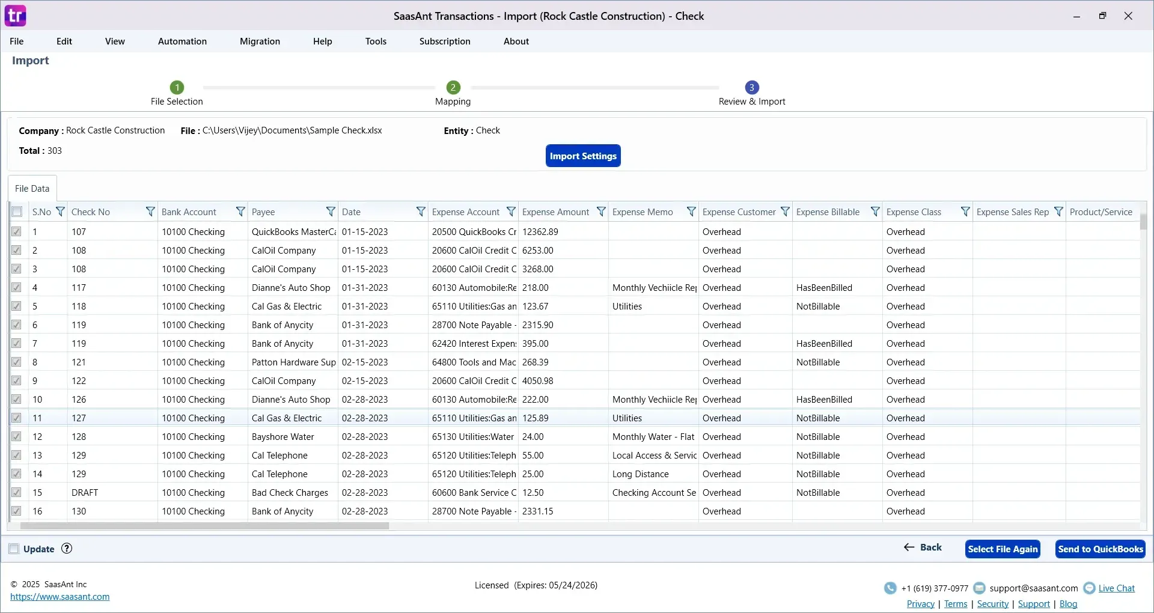Uncheck row 1 checkbox for check 107
Screen dimensions: 1154x613
(16, 231)
